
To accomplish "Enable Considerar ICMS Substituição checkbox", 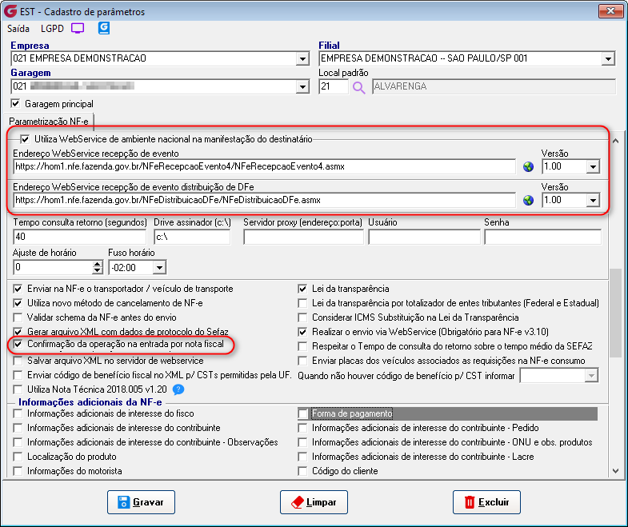I will click(x=302, y=317).
